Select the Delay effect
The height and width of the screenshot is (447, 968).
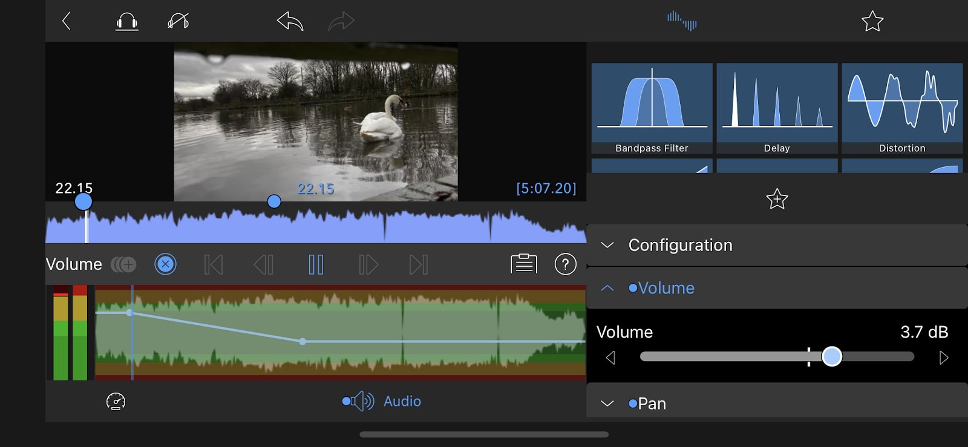[777, 108]
